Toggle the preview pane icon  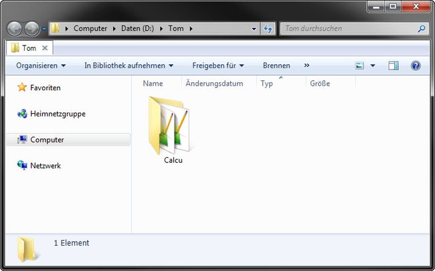click(394, 66)
